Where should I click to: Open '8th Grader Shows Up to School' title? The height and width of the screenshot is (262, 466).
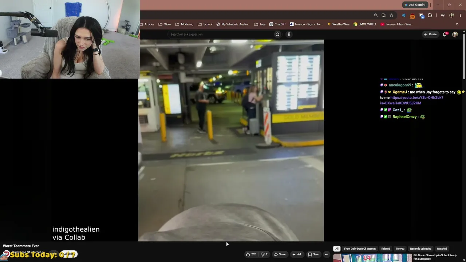(x=435, y=257)
